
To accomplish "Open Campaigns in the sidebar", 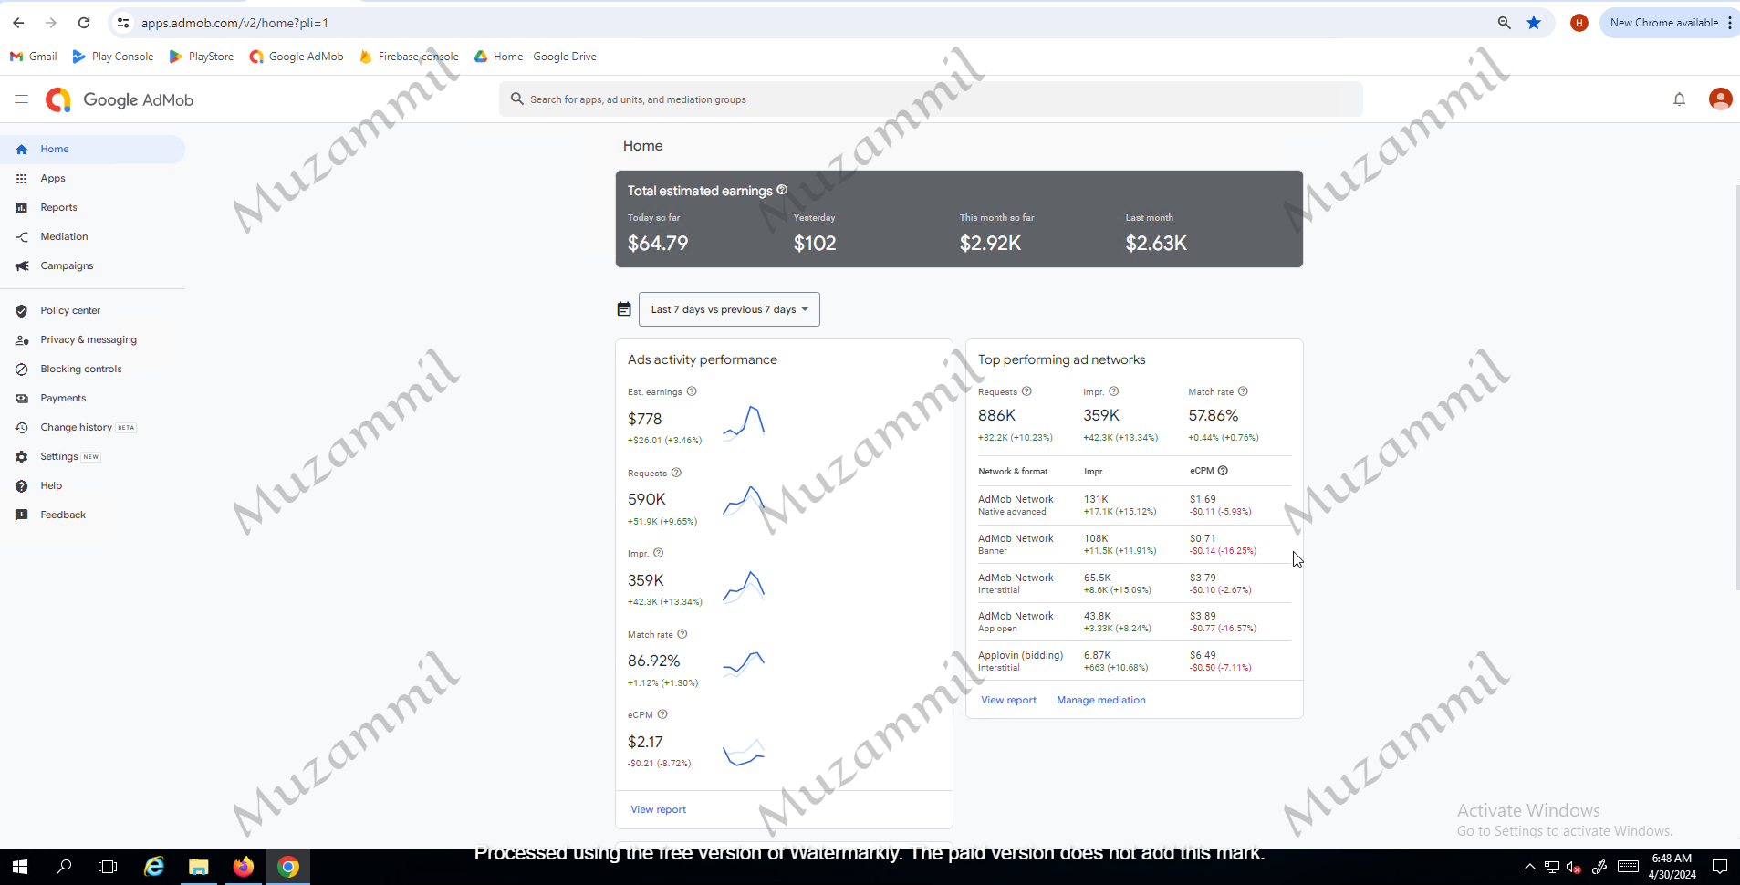I will click(92, 265).
